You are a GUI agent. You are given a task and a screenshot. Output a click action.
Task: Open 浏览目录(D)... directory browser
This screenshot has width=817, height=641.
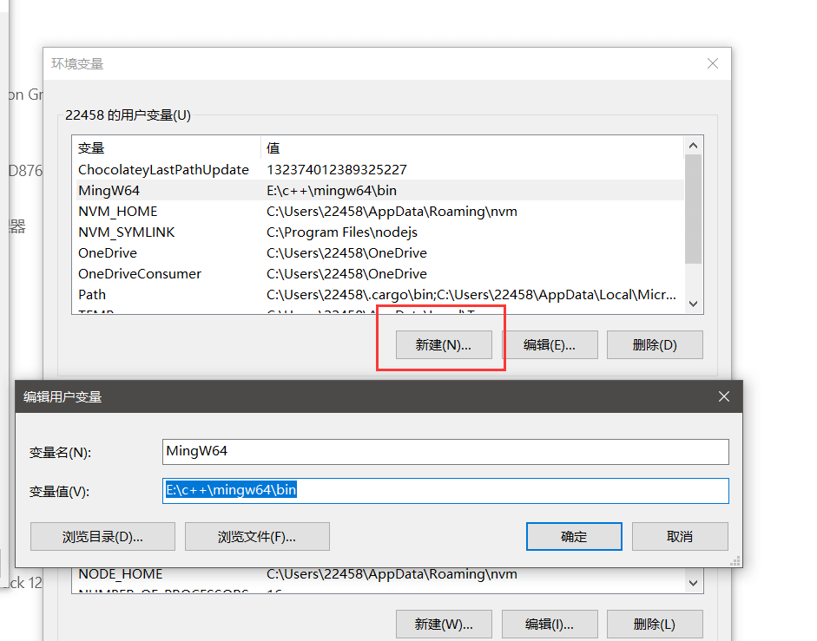pos(102,536)
